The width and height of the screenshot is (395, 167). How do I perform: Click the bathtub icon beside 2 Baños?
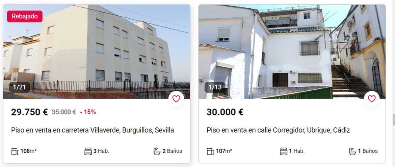click(157, 151)
